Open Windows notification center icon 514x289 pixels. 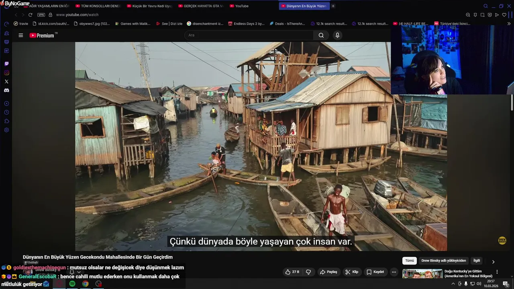pyautogui.click(x=506, y=284)
